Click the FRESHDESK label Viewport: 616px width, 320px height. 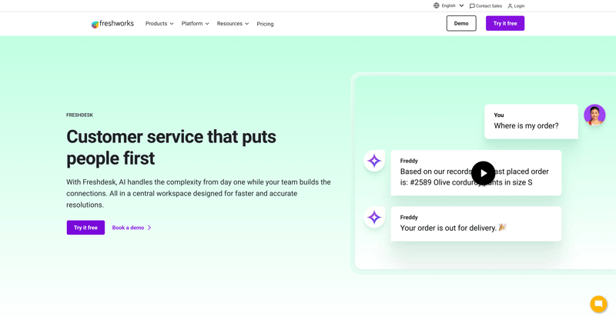pyautogui.click(x=80, y=115)
